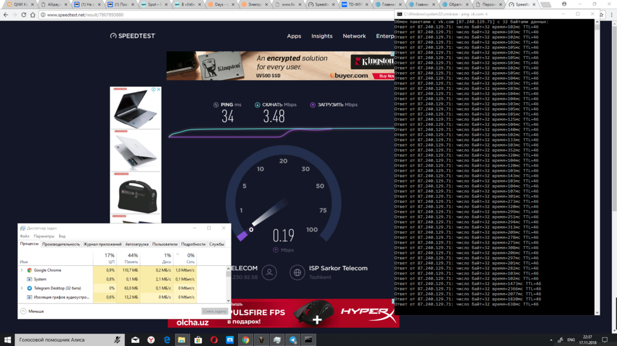This screenshot has width=617, height=346.
Task: Open Insights in the Speedtest navigation
Action: (322, 36)
